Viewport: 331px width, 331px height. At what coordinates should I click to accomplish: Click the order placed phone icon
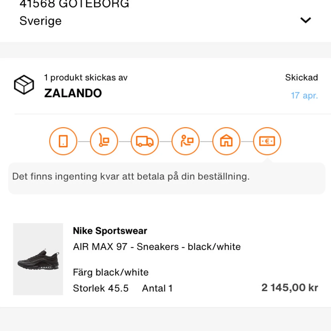[63, 141]
